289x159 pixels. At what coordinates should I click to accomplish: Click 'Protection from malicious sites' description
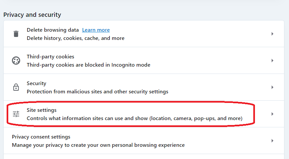click(x=97, y=92)
